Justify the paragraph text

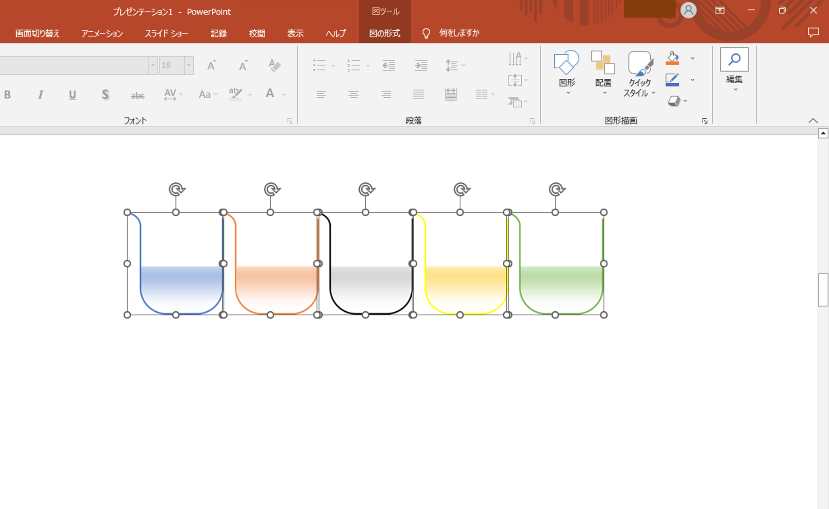coord(419,94)
